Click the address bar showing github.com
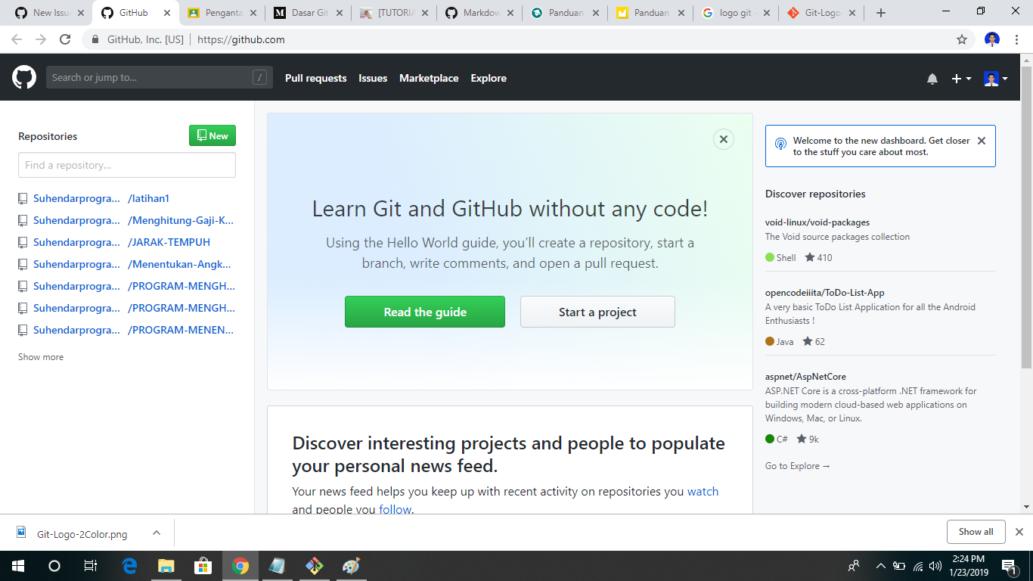Image resolution: width=1033 pixels, height=581 pixels. (x=529, y=39)
